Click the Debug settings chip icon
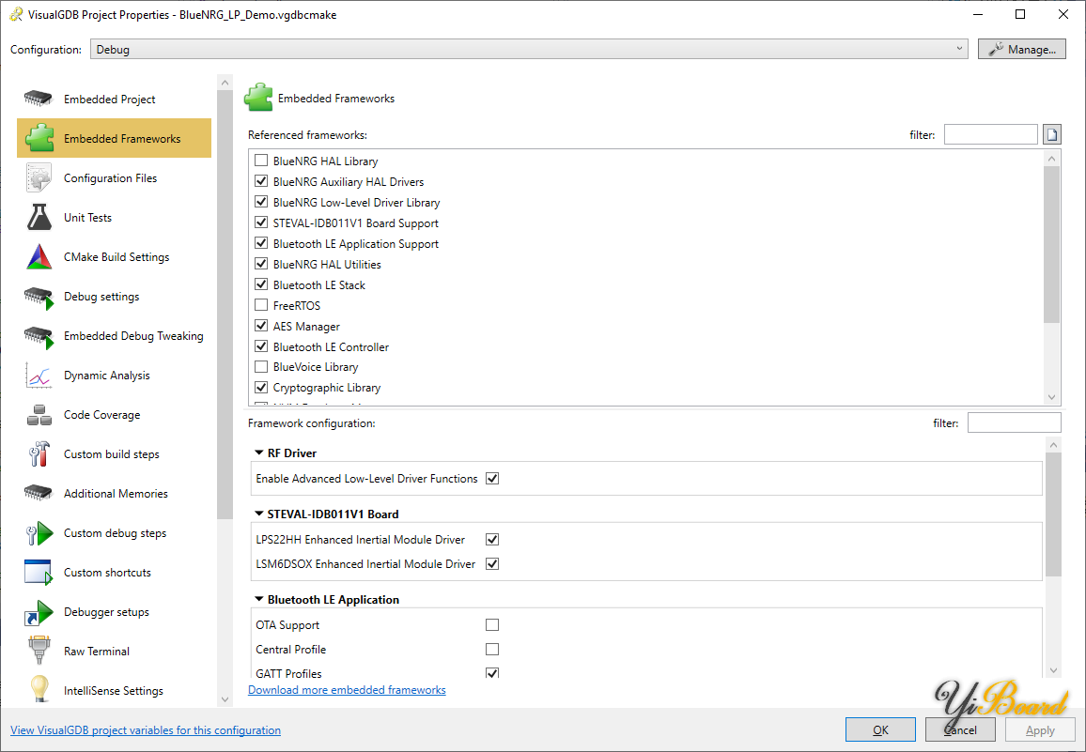The width and height of the screenshot is (1086, 752). 39,297
